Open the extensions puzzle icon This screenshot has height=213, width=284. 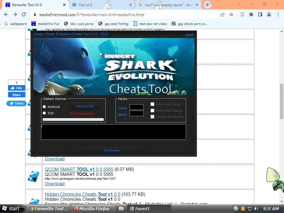[x=251, y=14]
